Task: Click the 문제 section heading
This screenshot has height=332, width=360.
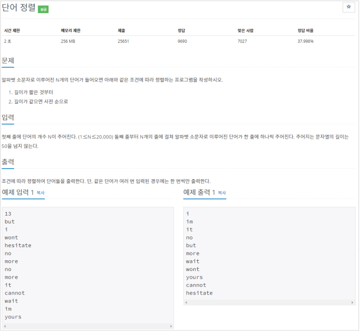Action: tap(8, 61)
